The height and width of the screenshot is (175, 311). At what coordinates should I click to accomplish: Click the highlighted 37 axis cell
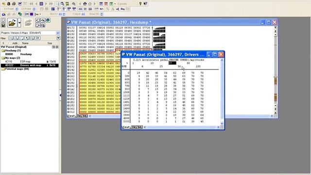(172, 63)
